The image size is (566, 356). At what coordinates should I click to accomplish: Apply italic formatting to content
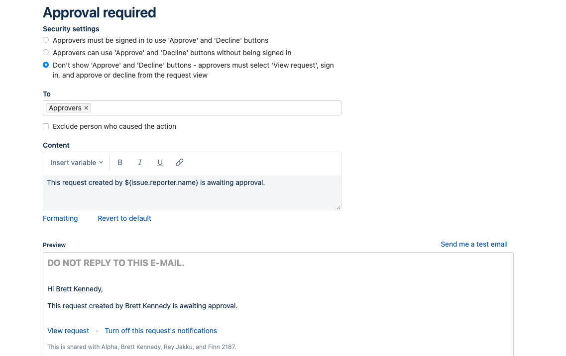pos(140,163)
